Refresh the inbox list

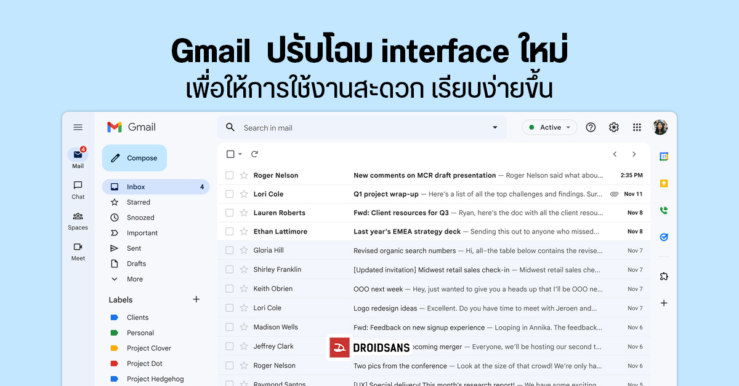click(255, 154)
